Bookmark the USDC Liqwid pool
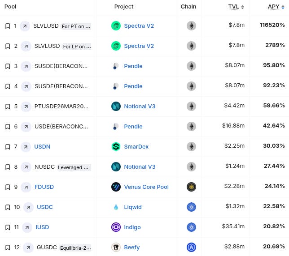 pos(8,207)
